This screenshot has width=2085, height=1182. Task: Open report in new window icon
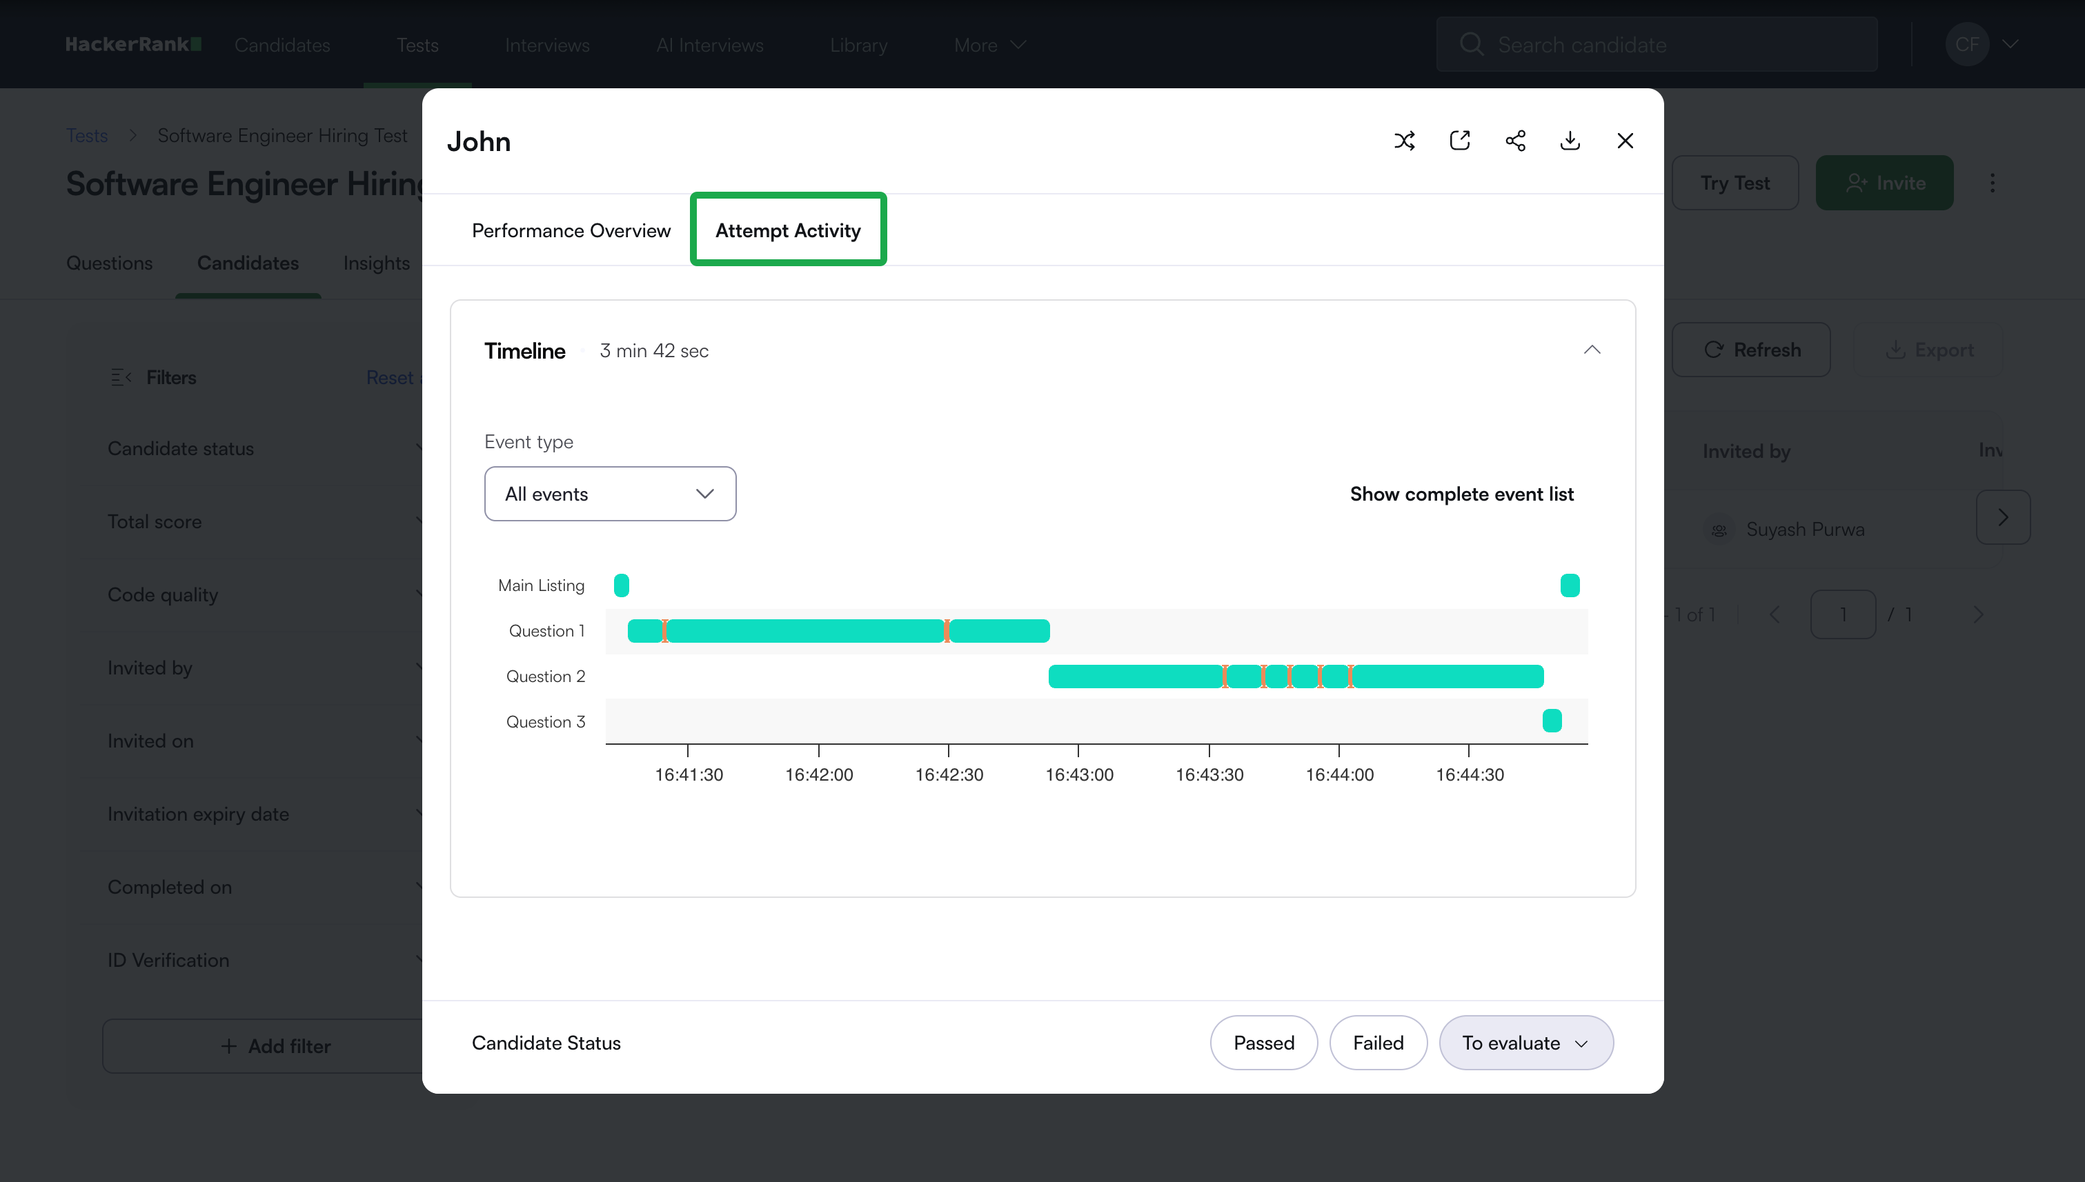[1460, 141]
